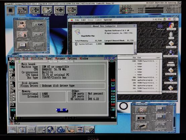Open the Icons drawer in Viaduct window
The height and width of the screenshot is (140, 186).
point(38,35)
